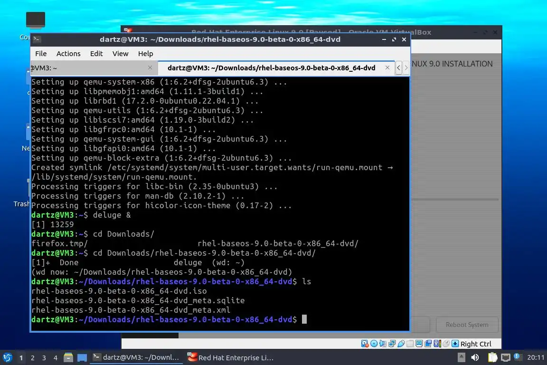
Task: Switch to workspace 2
Action: pos(32,358)
